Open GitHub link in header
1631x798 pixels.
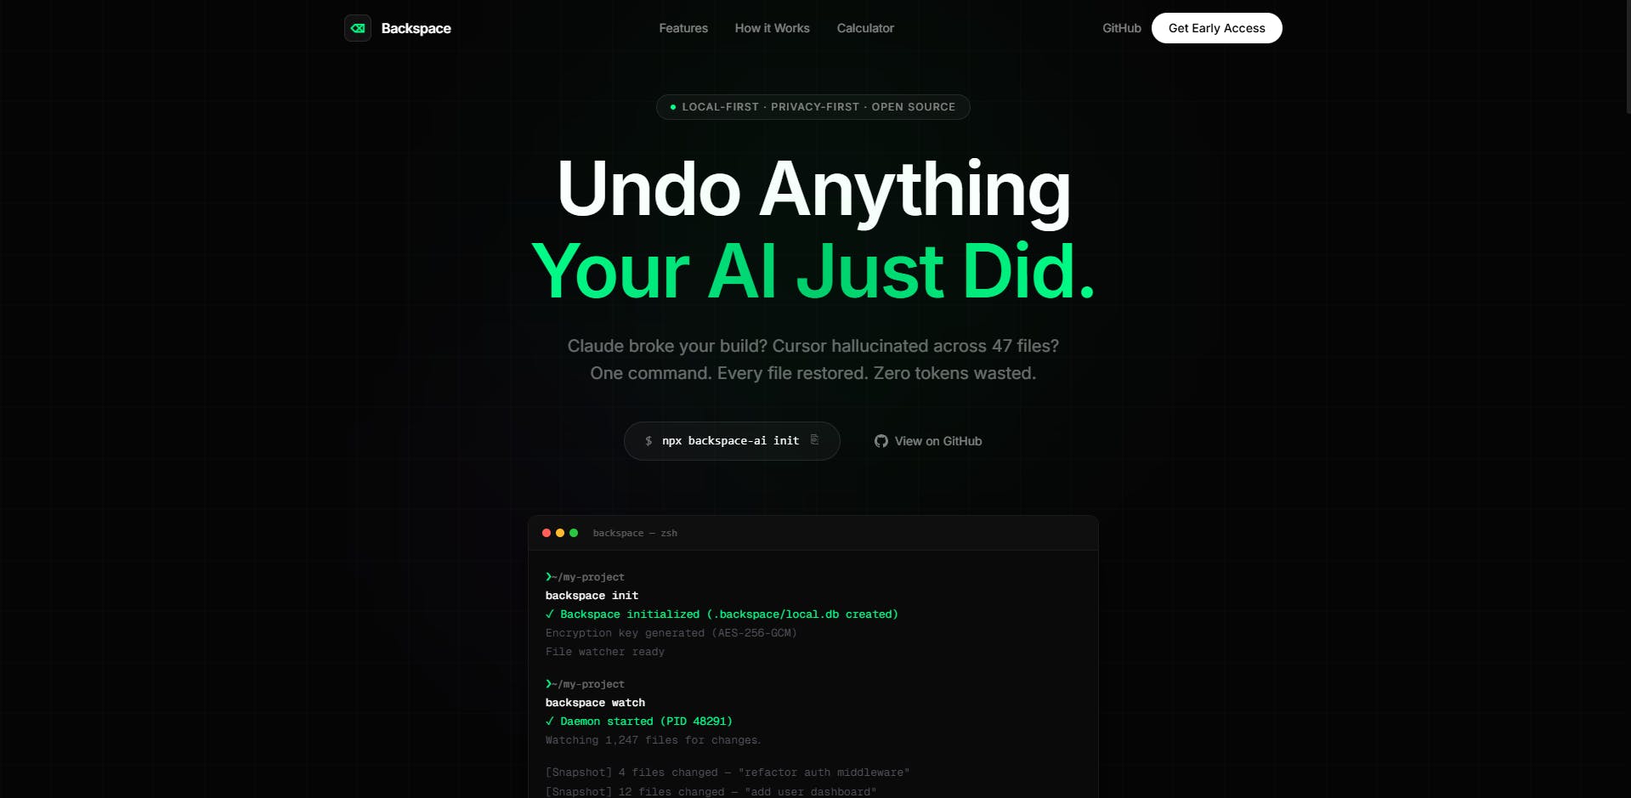point(1122,28)
